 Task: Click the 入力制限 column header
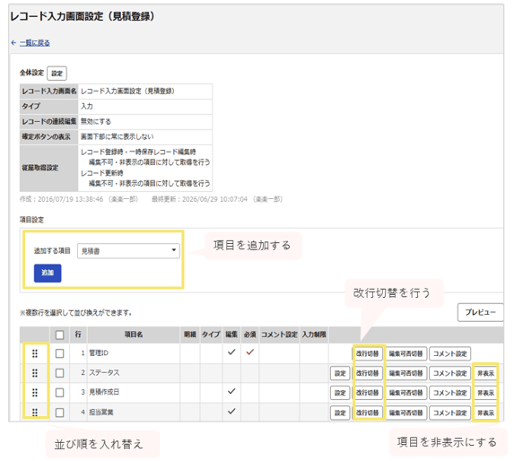click(314, 335)
